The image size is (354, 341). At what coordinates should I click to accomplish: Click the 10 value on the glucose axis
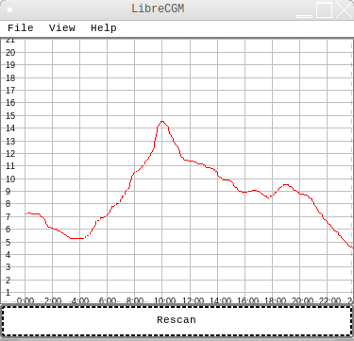[x=10, y=179]
